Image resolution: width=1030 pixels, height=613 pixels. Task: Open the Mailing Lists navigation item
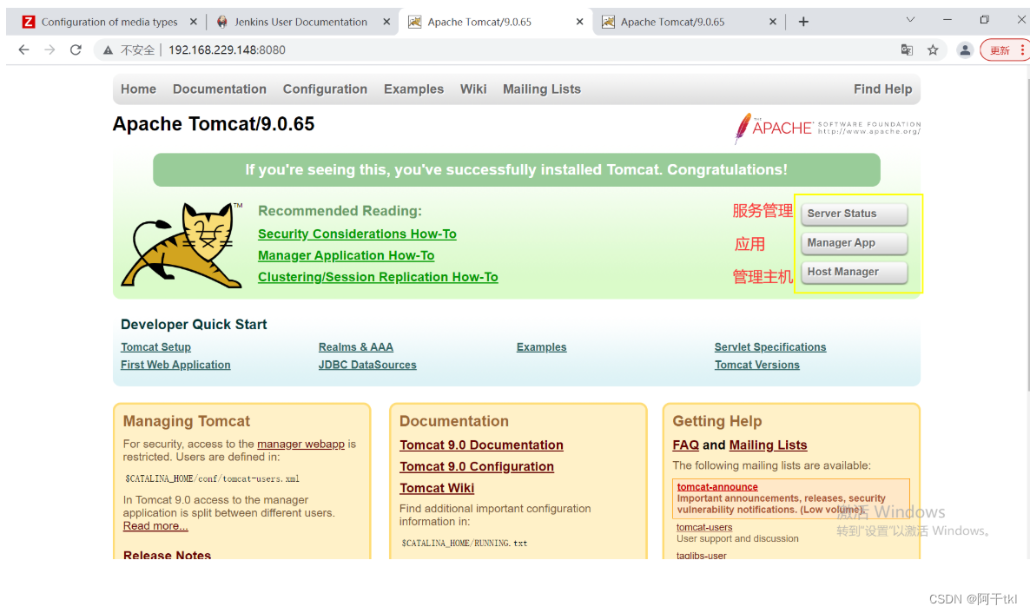point(542,89)
